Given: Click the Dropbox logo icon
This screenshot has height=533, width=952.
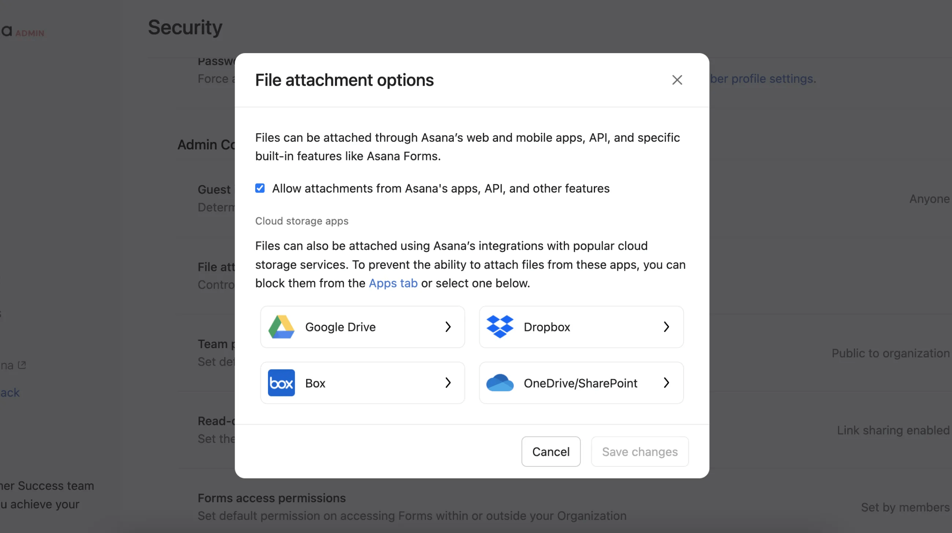Looking at the screenshot, I should pos(500,327).
